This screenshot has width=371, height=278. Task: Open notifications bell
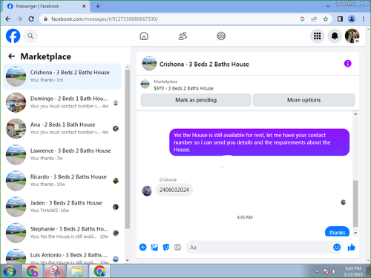pyautogui.click(x=335, y=36)
